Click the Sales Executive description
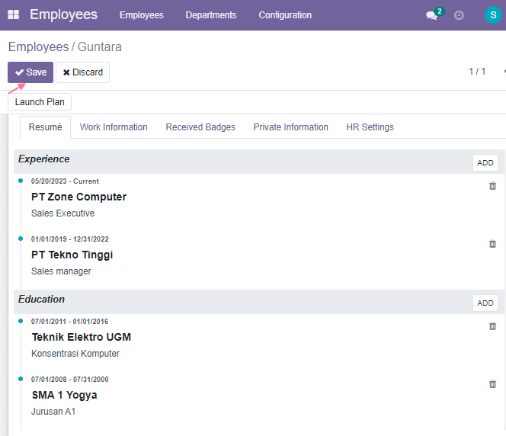Screen dimensions: 506x436 tap(63, 213)
